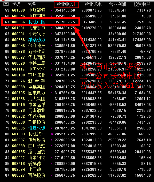Sort by the 名称 column header
The image size is (154, 182).
point(32,5)
